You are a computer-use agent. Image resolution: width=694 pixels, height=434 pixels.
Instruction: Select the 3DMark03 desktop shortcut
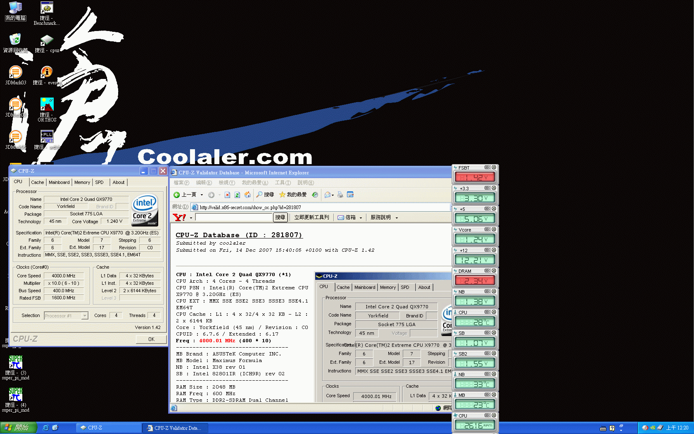pos(16,75)
